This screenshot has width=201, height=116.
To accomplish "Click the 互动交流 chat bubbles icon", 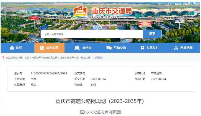I will pyautogui.click(x=109, y=48).
